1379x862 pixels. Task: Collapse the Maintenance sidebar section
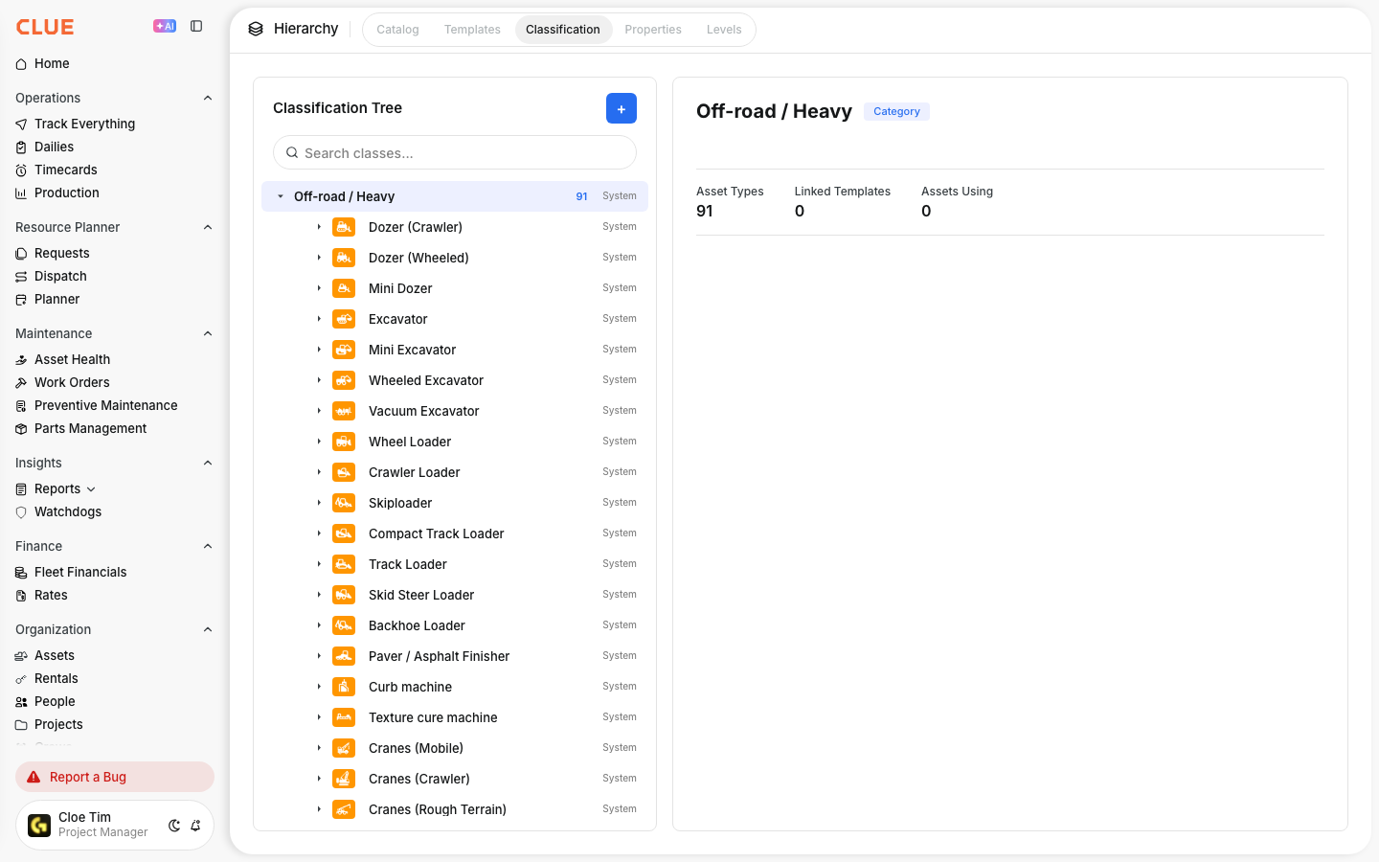pos(208,333)
